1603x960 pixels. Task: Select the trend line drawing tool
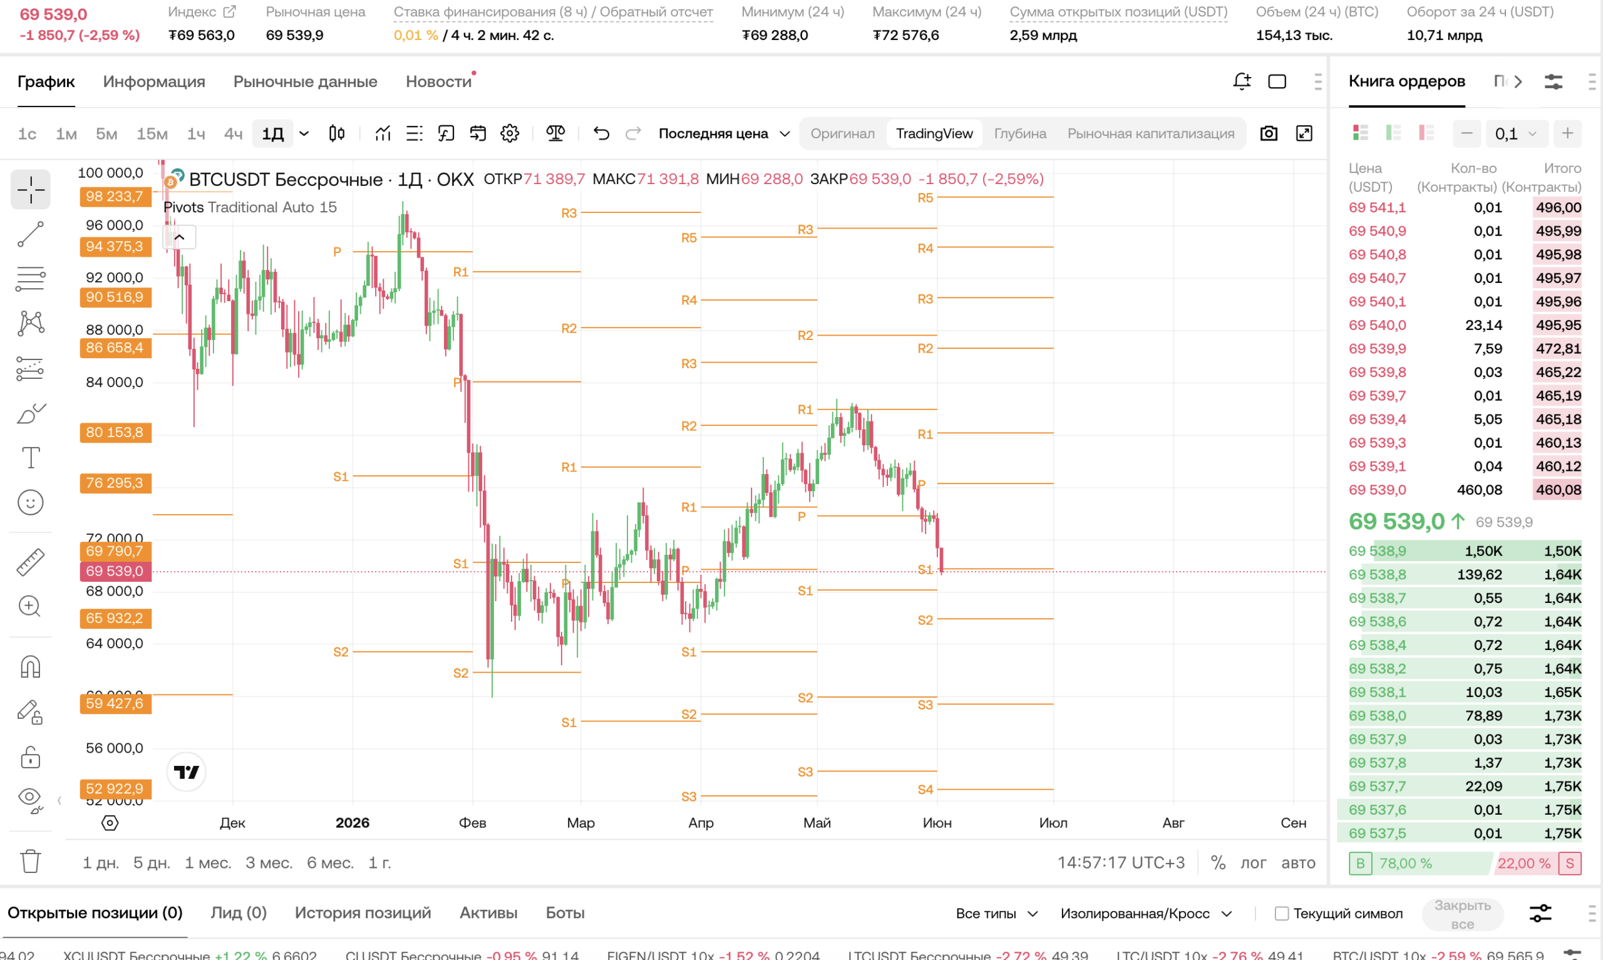click(31, 234)
